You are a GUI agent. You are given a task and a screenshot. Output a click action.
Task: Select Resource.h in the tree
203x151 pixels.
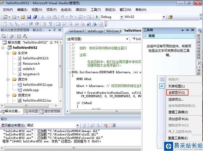(31, 64)
